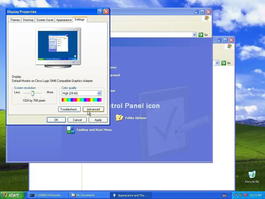Open the Troubleshoot dialog
The image size is (265, 199).
coord(69,109)
